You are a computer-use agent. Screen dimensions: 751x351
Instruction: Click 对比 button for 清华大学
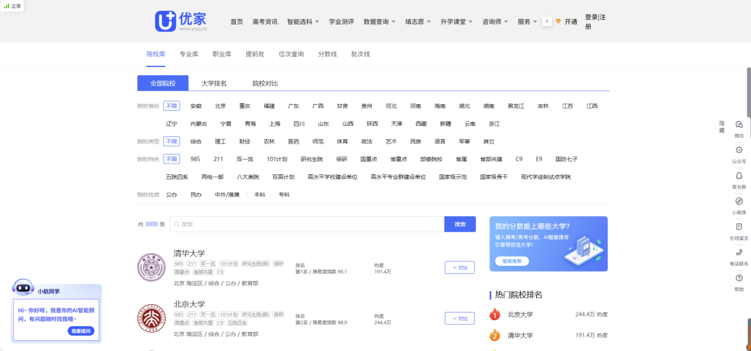click(459, 267)
